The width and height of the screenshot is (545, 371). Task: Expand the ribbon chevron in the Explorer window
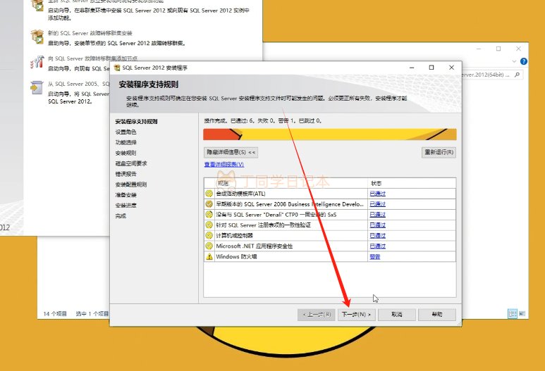point(514,61)
